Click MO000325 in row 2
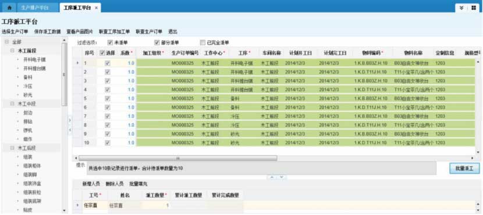Screen dimensions: 483x215 (x=182, y=72)
